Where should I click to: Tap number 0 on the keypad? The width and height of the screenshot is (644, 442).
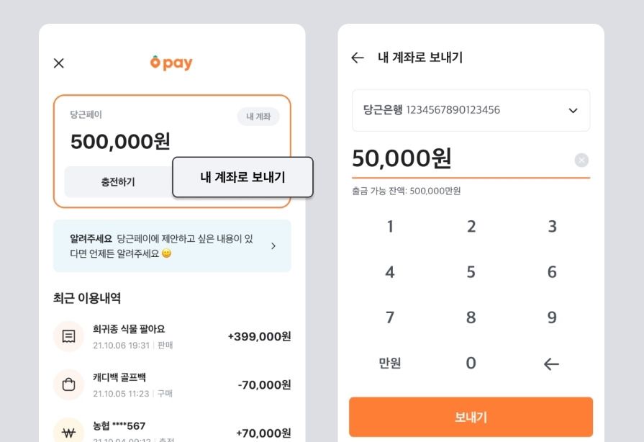[471, 364]
